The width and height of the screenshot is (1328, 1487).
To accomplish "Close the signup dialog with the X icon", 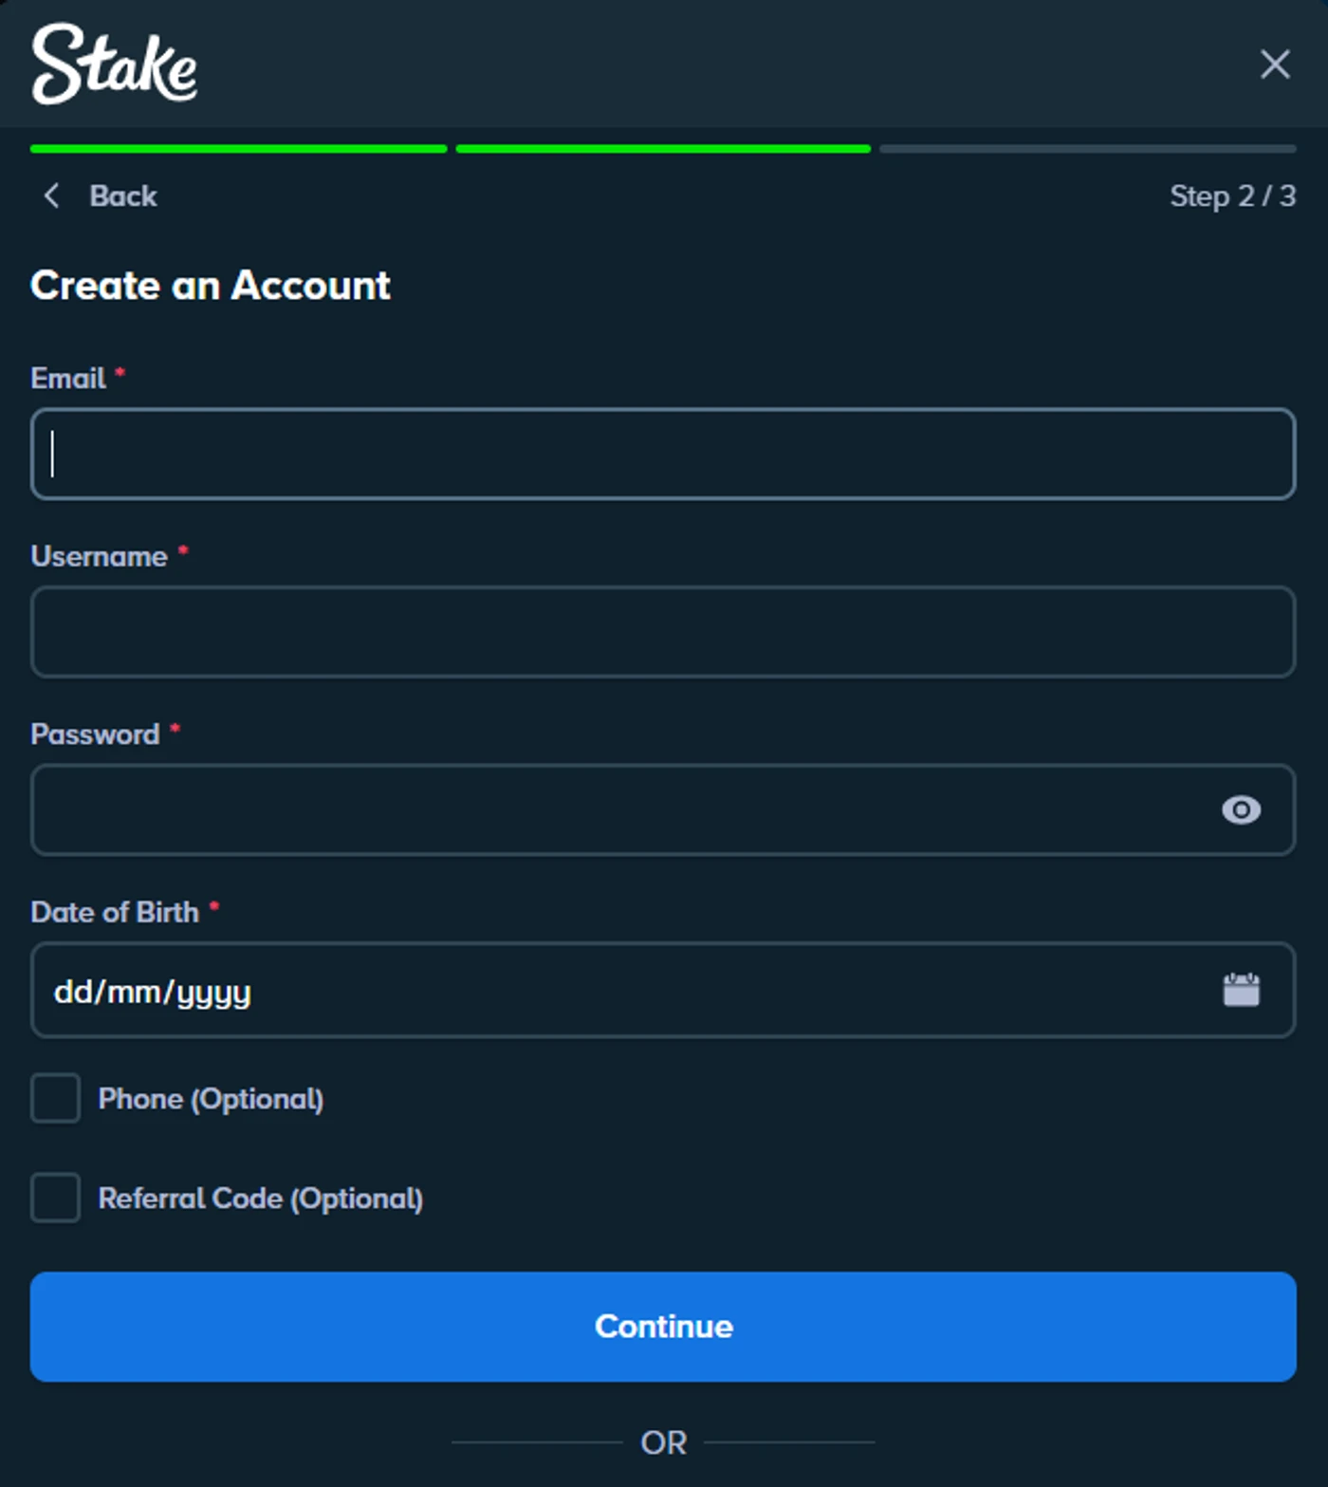I will click(x=1275, y=65).
